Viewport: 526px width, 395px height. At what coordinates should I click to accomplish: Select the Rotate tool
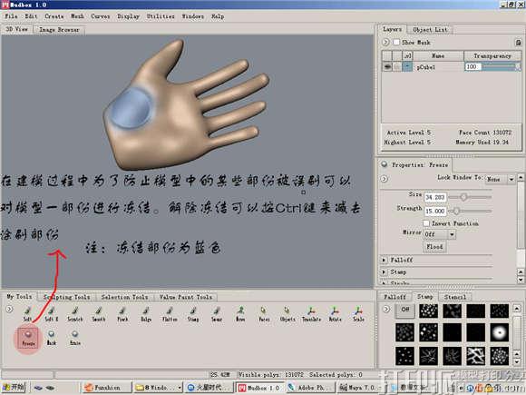coord(335,313)
